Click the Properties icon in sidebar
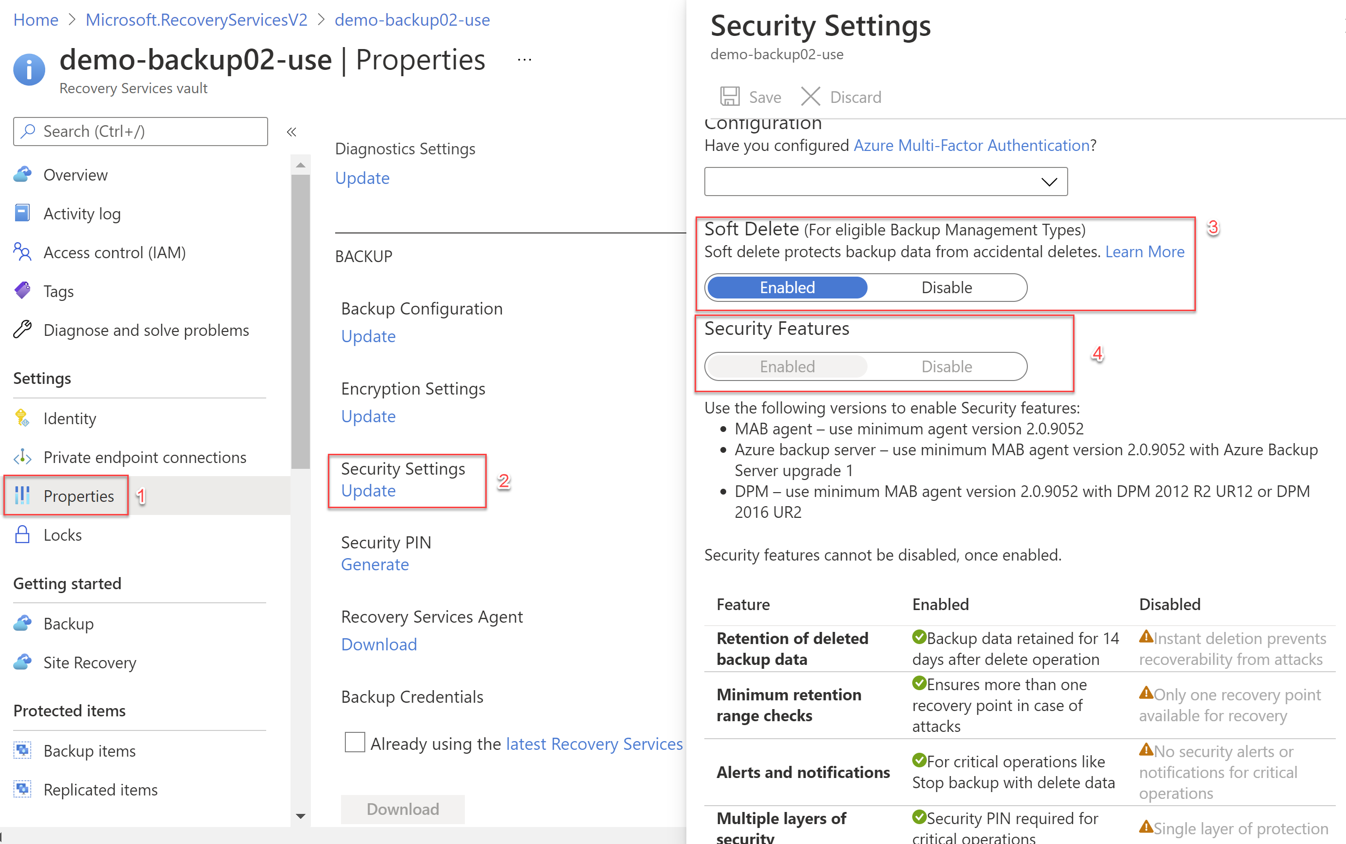The height and width of the screenshot is (844, 1346). (x=24, y=495)
